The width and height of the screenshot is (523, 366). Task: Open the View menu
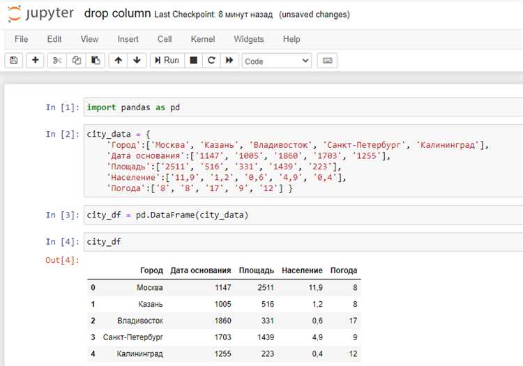click(89, 39)
